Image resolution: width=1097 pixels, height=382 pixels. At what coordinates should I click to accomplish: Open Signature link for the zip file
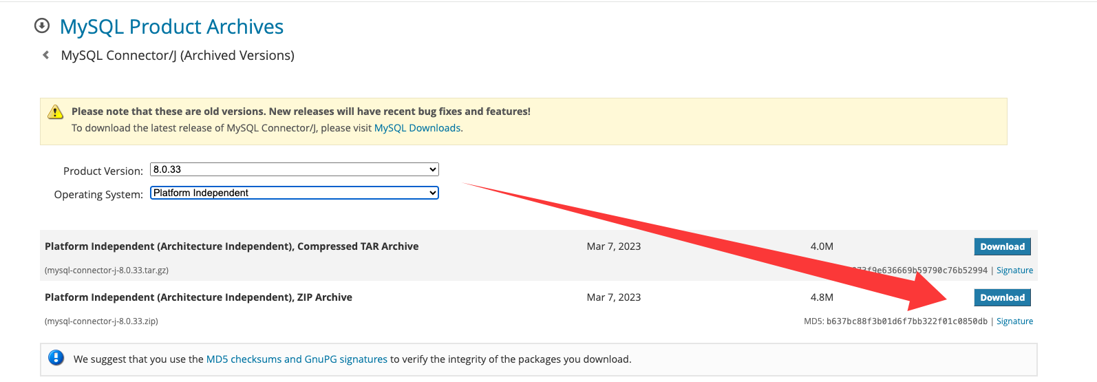[x=1014, y=321]
